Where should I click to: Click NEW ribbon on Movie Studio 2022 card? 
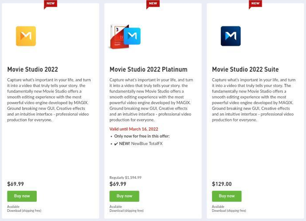[50, 4]
